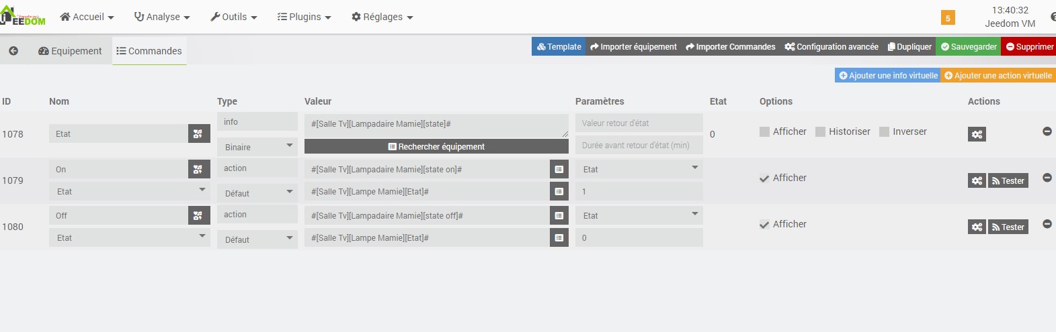
Task: Remove command 1080 with minus icon
Action: tap(1047, 224)
